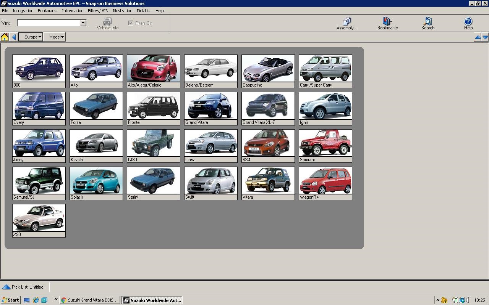Click the Home icon in navigation bar
The image size is (489, 305).
[x=5, y=37]
